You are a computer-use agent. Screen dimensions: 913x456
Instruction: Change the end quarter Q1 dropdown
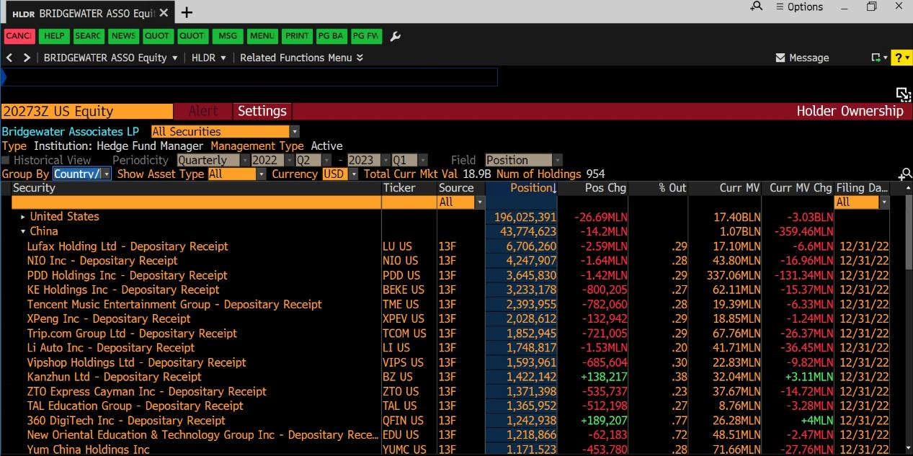point(409,160)
